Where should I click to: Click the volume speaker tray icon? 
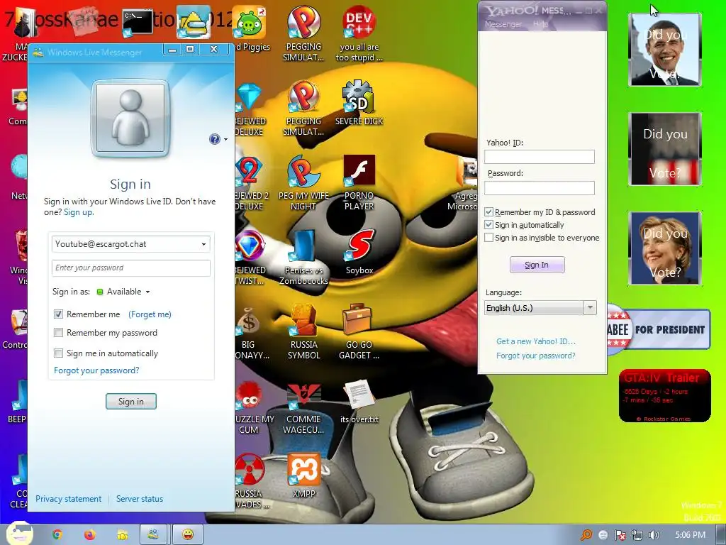654,535
